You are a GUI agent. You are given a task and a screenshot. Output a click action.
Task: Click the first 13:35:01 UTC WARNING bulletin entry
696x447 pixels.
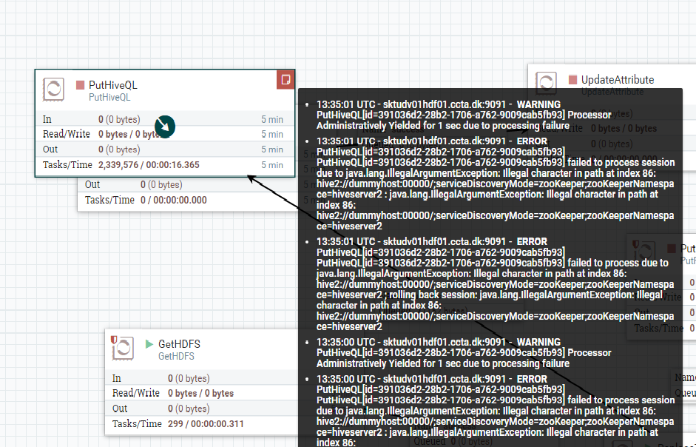[464, 115]
